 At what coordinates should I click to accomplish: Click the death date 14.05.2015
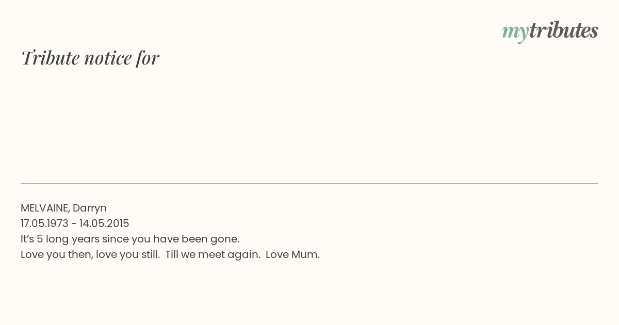click(x=104, y=223)
